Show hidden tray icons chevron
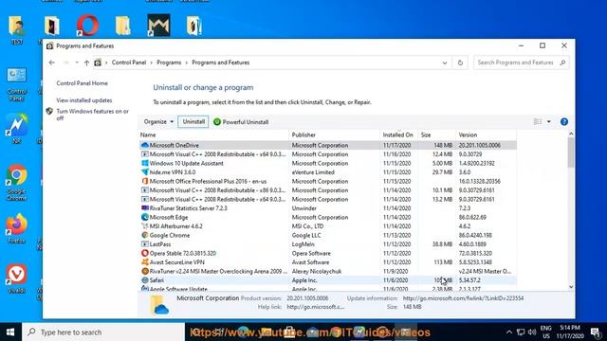 (x=509, y=332)
